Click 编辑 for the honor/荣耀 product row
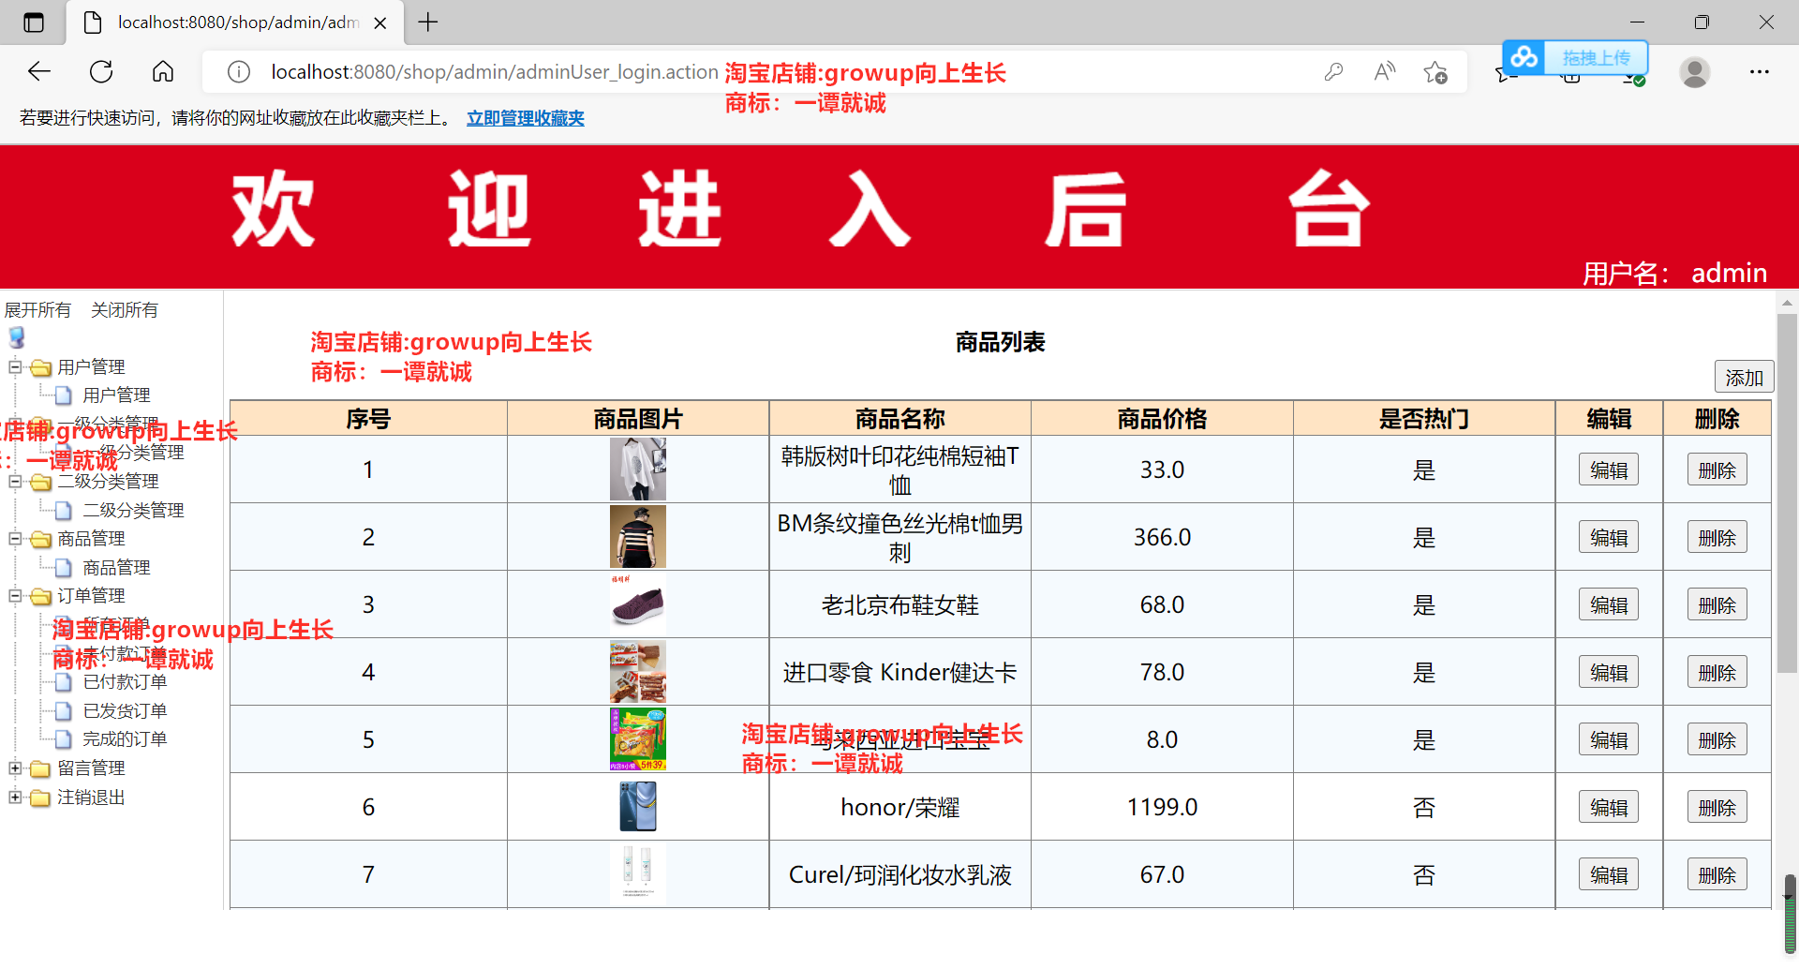This screenshot has width=1799, height=969. (x=1608, y=806)
